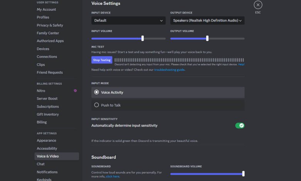
Task: Toggle automatic input sensitivity switch
Action: pyautogui.click(x=240, y=126)
